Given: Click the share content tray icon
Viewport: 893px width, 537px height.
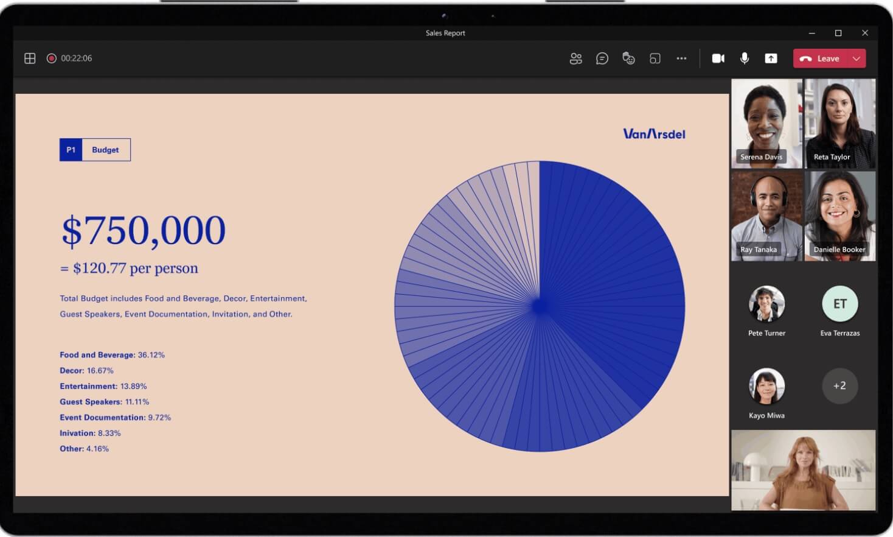Looking at the screenshot, I should pos(771,58).
